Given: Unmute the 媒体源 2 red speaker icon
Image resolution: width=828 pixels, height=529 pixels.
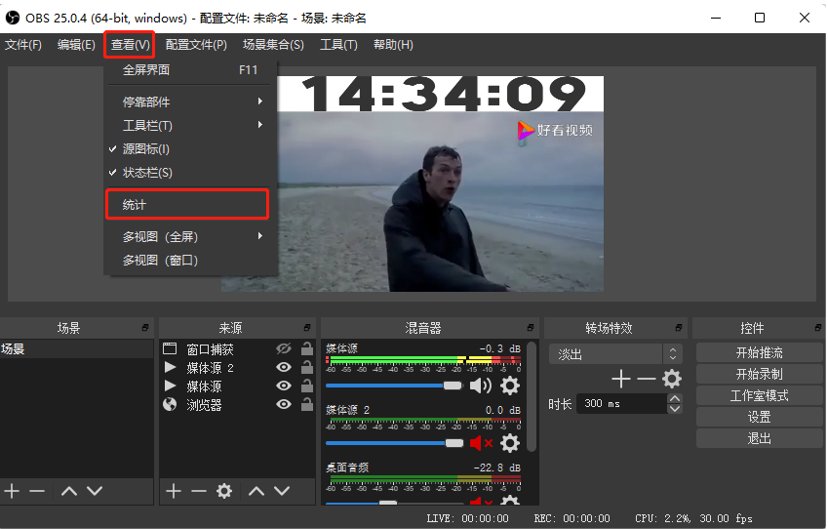Looking at the screenshot, I should (481, 443).
